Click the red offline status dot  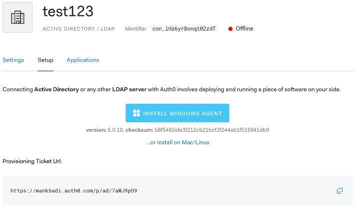tap(230, 29)
